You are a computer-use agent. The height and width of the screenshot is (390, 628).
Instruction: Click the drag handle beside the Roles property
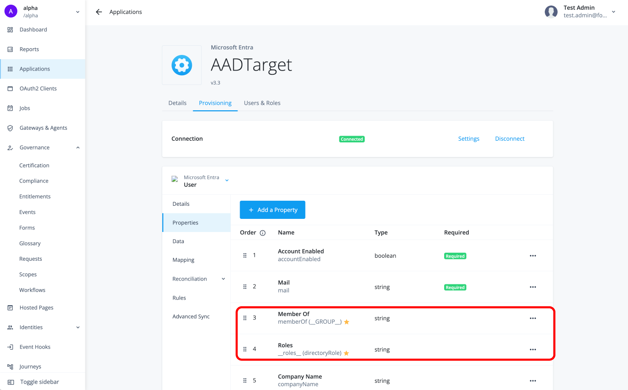[245, 349]
